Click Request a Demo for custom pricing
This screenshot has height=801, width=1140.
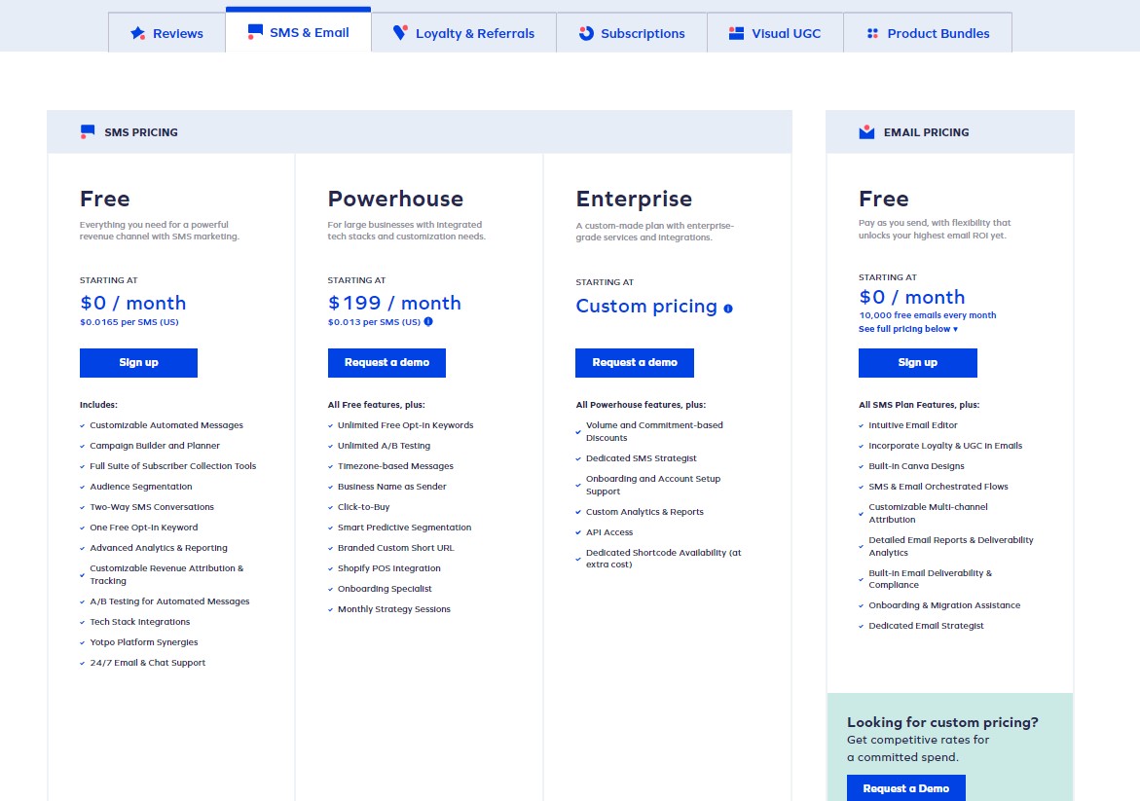[906, 788]
